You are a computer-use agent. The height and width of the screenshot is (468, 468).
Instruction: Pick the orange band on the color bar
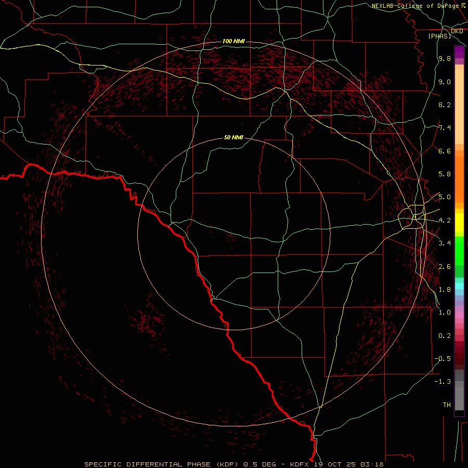(x=459, y=179)
